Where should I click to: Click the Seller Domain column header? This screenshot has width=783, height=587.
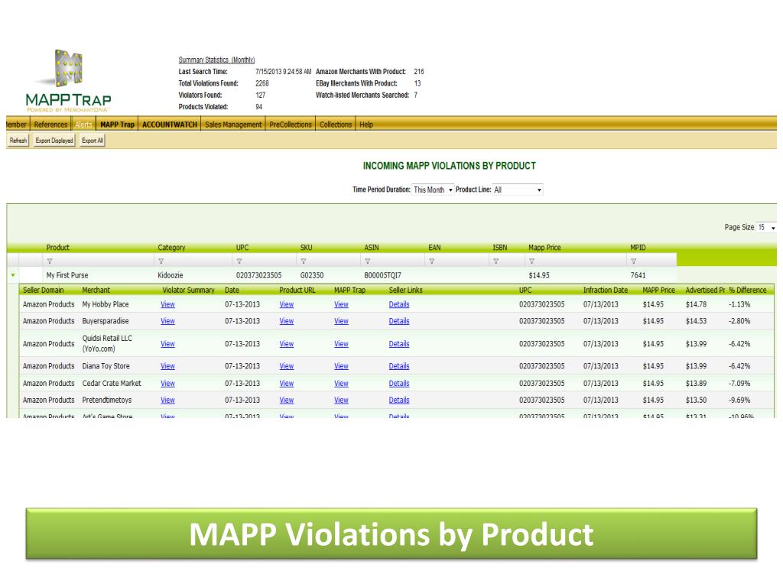pos(44,290)
